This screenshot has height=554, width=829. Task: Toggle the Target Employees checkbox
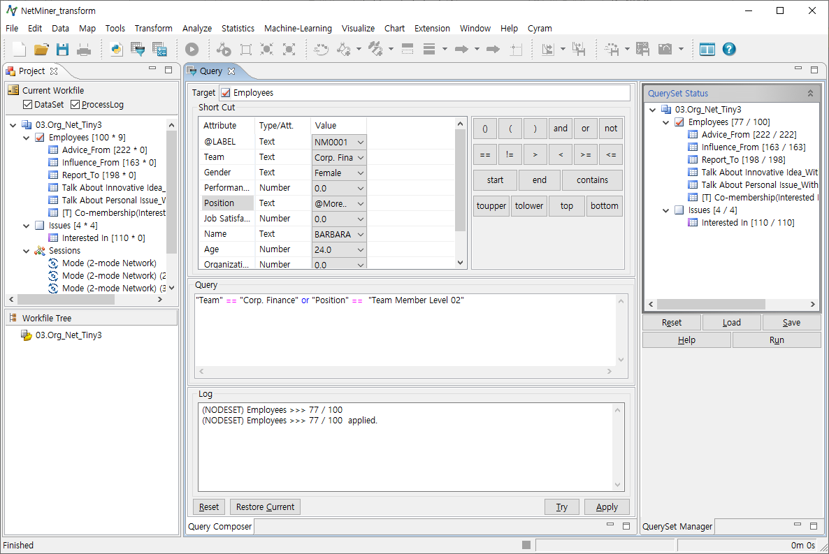pyautogui.click(x=226, y=92)
